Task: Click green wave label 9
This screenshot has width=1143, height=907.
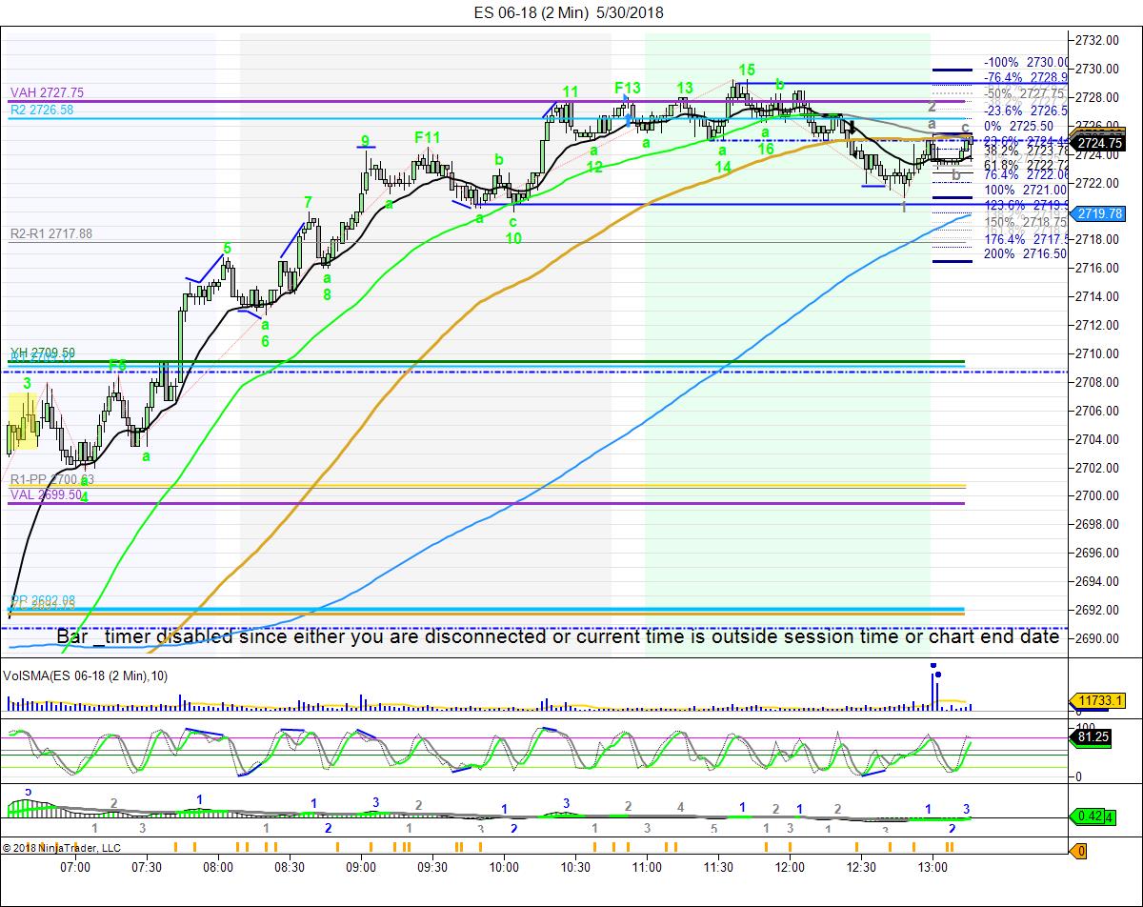Action: [x=365, y=141]
